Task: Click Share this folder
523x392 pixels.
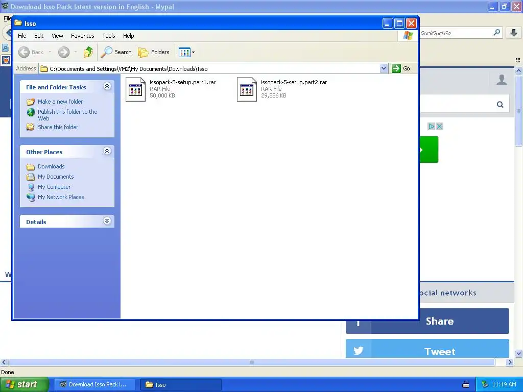Action: [x=58, y=127]
